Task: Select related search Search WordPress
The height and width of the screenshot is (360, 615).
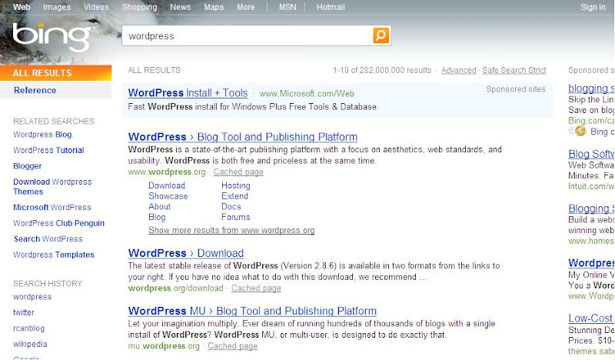Action: [x=48, y=238]
